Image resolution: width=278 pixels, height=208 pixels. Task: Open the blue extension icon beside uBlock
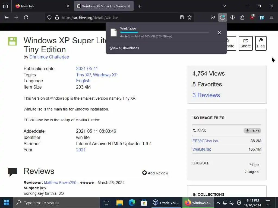point(262,17)
